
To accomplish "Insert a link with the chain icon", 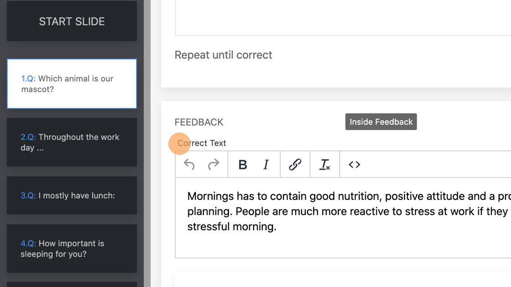I will [295, 164].
